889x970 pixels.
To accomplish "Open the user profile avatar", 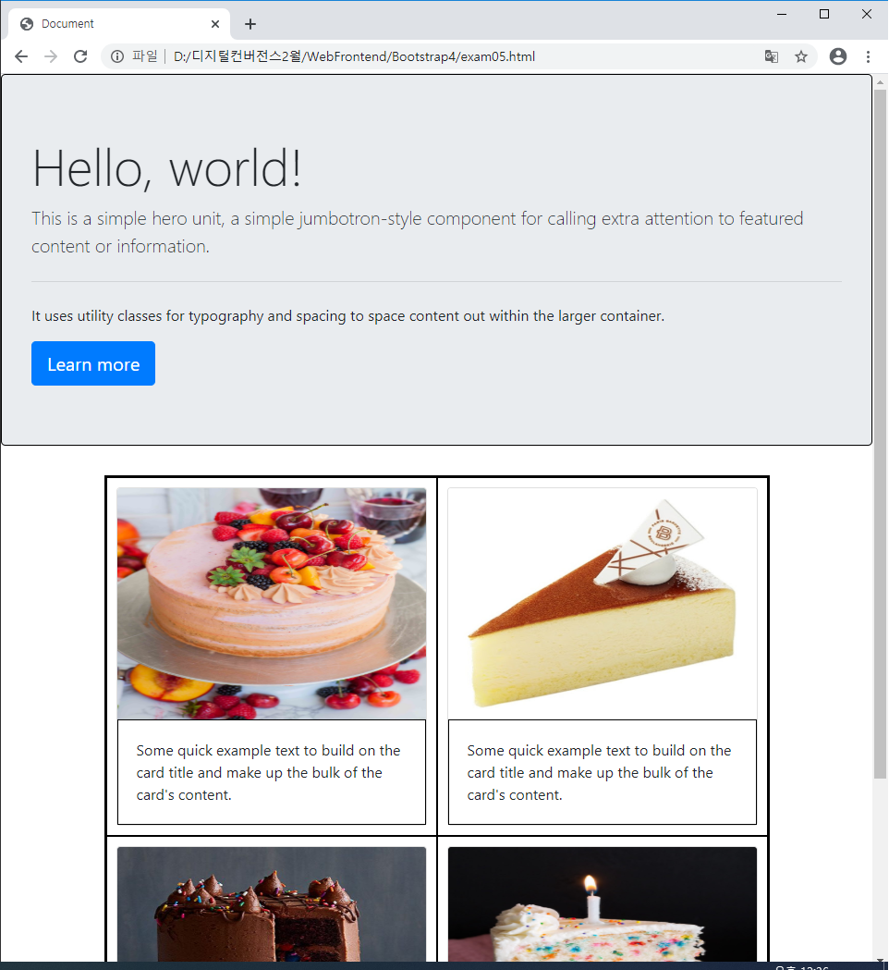I will click(837, 57).
